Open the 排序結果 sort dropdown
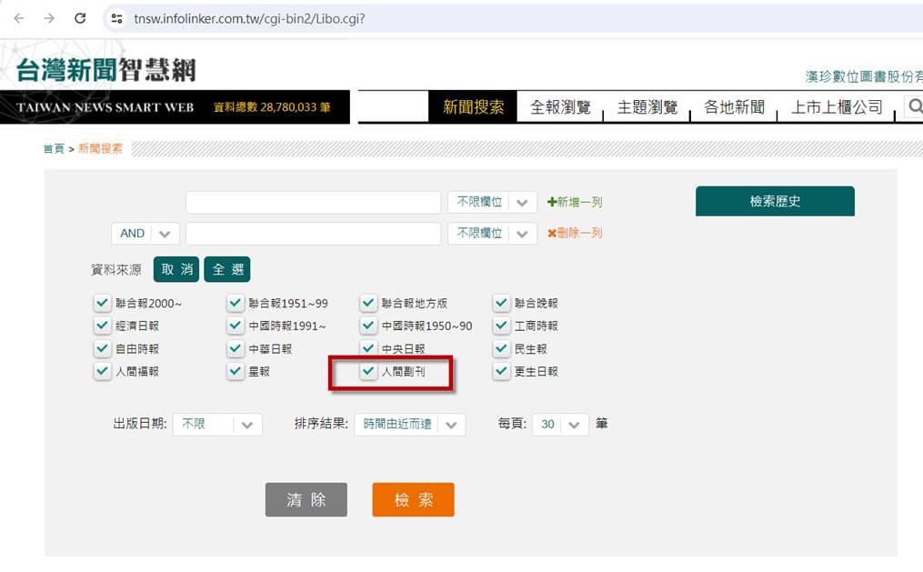Viewport: 923px width, 572px height. point(411,424)
